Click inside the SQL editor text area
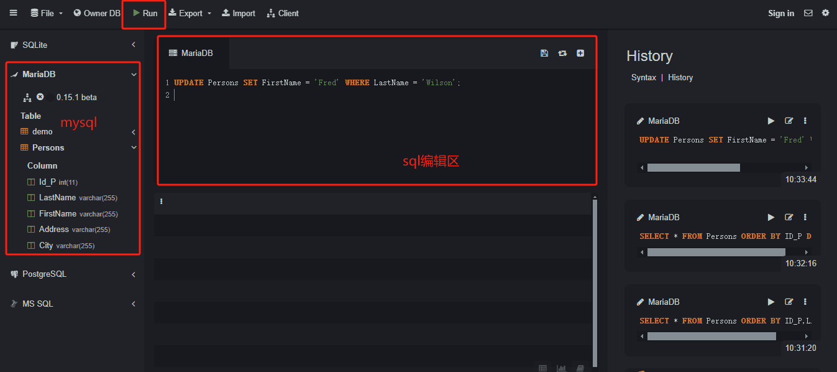837x372 pixels. pos(377,126)
